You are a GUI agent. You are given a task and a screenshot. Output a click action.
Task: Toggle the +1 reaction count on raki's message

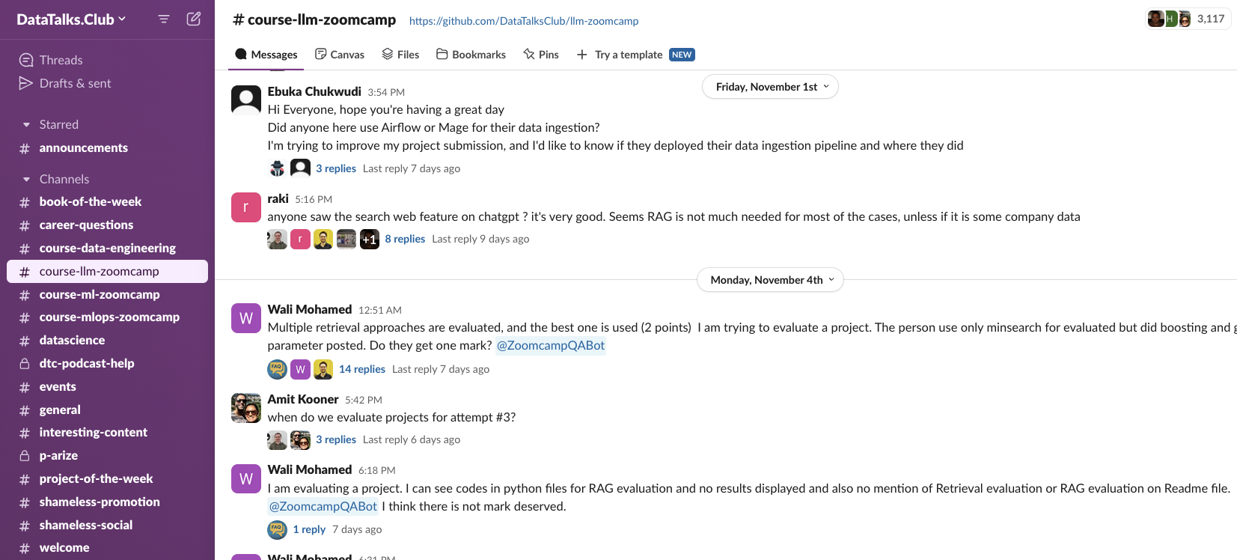coord(369,238)
